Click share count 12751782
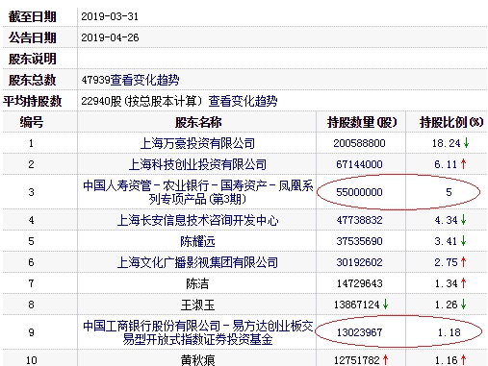The width and height of the screenshot is (488, 366). [x=356, y=360]
